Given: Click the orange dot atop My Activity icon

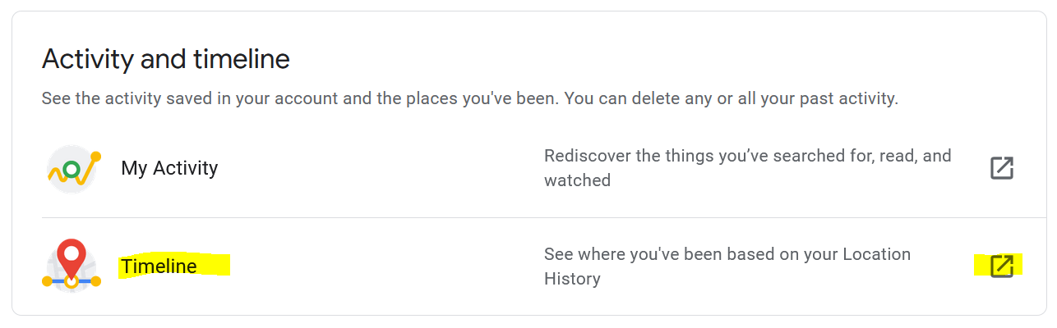Looking at the screenshot, I should [x=96, y=156].
